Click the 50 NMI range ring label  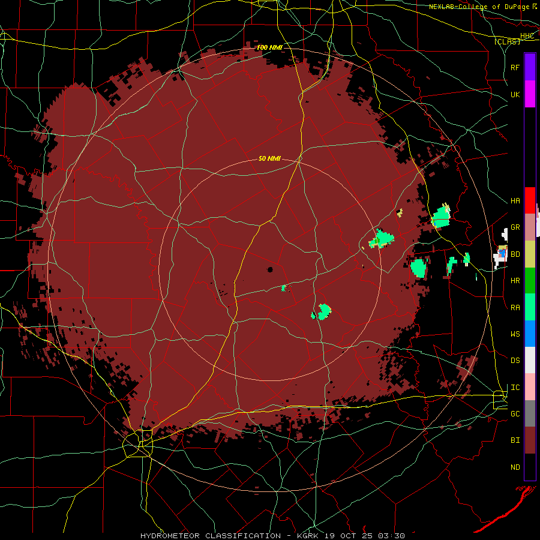[269, 158]
